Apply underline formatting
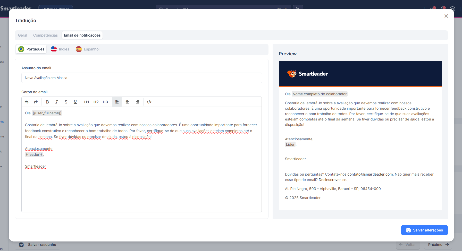Image resolution: width=462 pixels, height=251 pixels. pos(75,102)
